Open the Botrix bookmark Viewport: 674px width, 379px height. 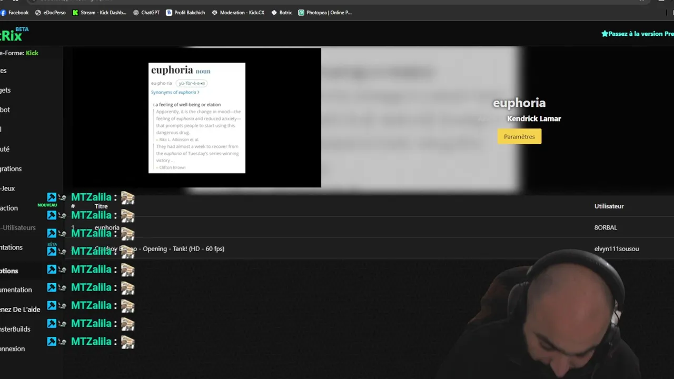[x=281, y=13]
